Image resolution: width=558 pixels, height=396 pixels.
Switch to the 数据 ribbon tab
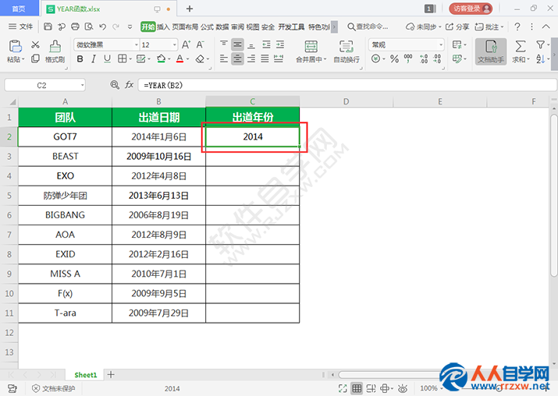coord(222,27)
